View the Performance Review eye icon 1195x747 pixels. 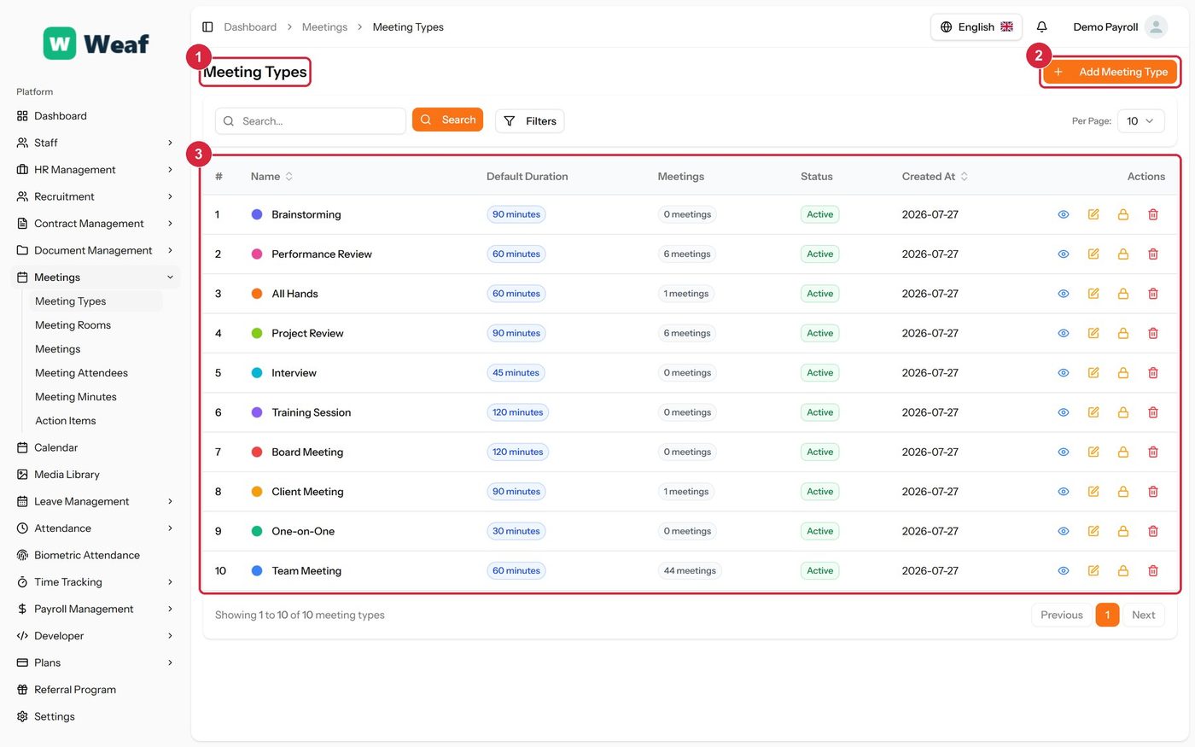[x=1064, y=254]
